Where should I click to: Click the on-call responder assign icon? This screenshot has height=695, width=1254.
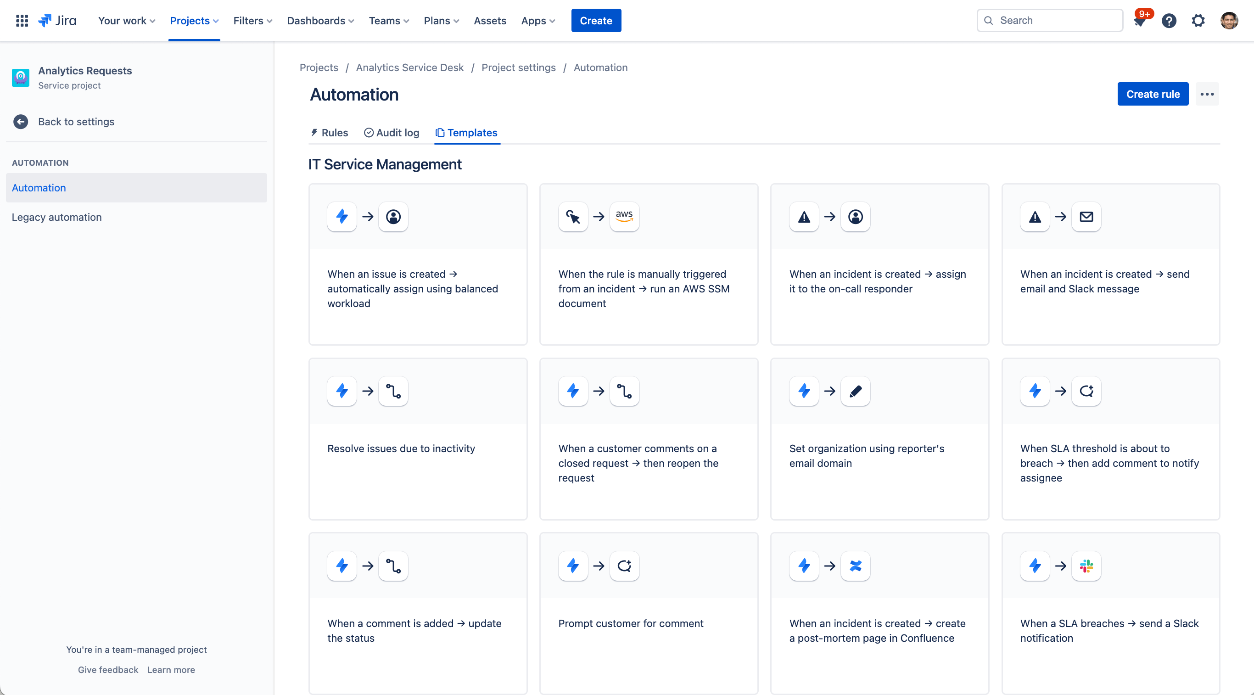(x=856, y=217)
